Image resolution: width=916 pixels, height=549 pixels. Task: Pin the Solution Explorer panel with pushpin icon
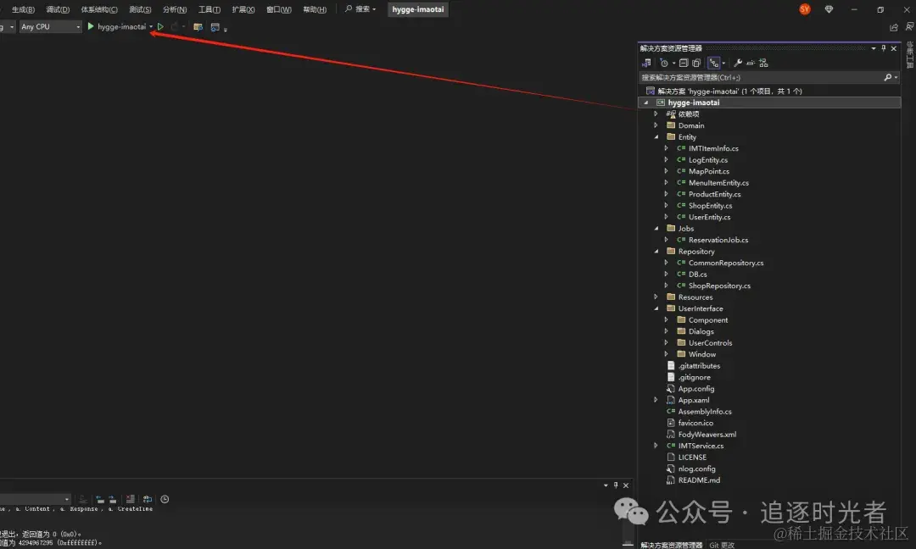point(883,48)
